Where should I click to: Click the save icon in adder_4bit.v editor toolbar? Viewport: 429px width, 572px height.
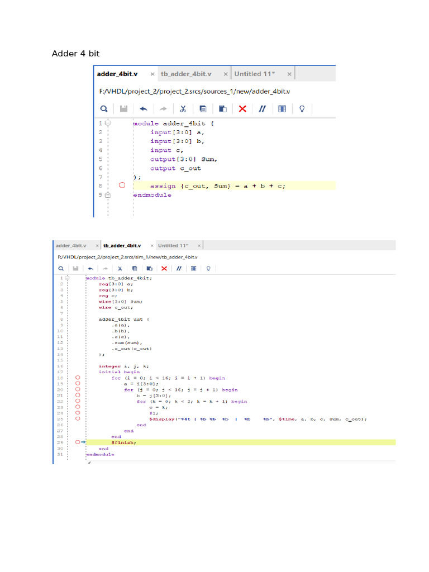pyautogui.click(x=123, y=109)
